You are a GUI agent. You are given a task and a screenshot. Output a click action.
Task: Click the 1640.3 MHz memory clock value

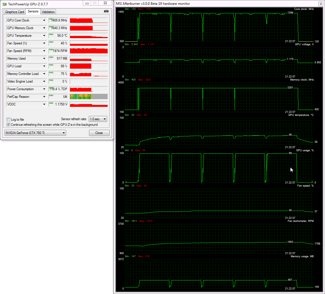[x=58, y=28]
